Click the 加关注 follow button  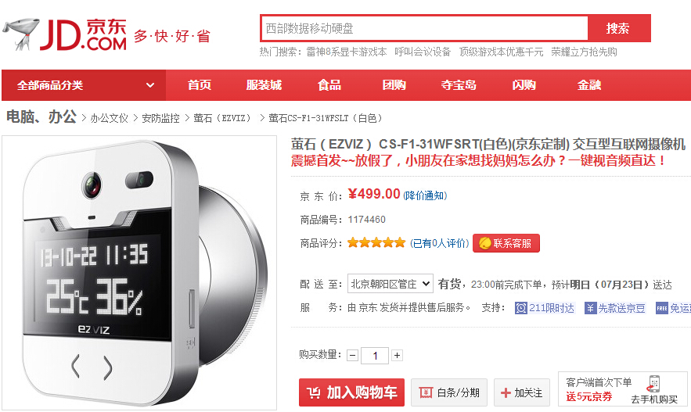[x=522, y=392]
